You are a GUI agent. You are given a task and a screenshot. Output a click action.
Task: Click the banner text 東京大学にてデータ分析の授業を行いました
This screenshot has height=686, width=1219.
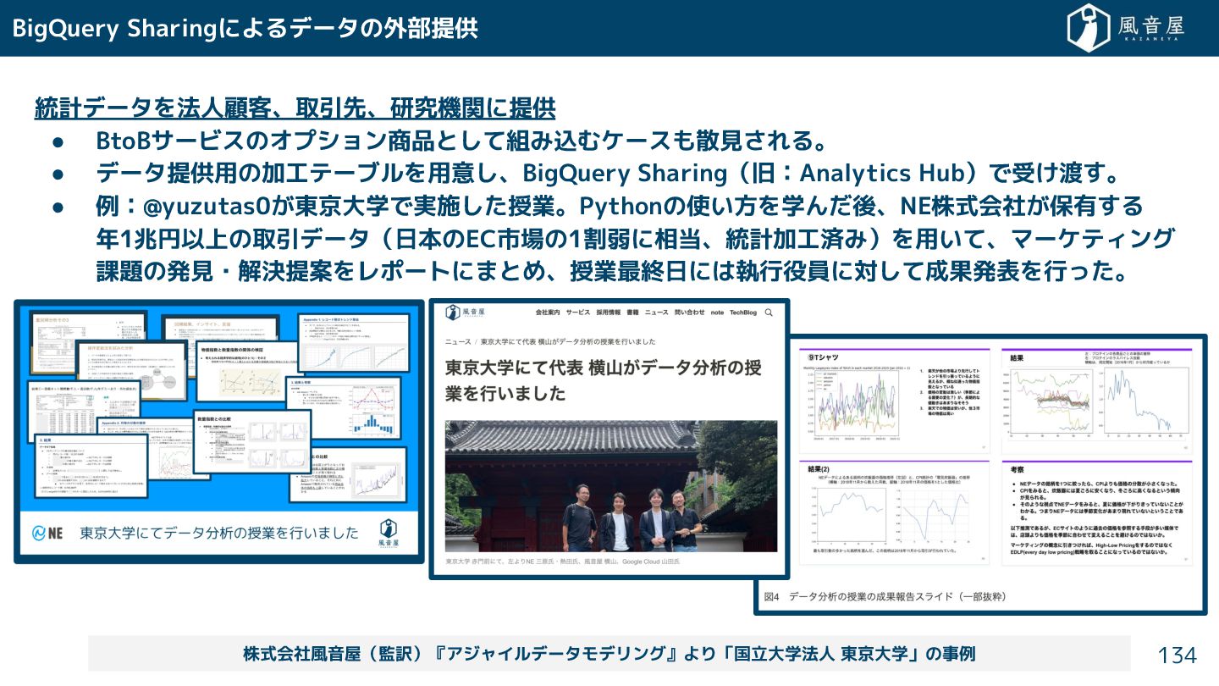pos(219,534)
